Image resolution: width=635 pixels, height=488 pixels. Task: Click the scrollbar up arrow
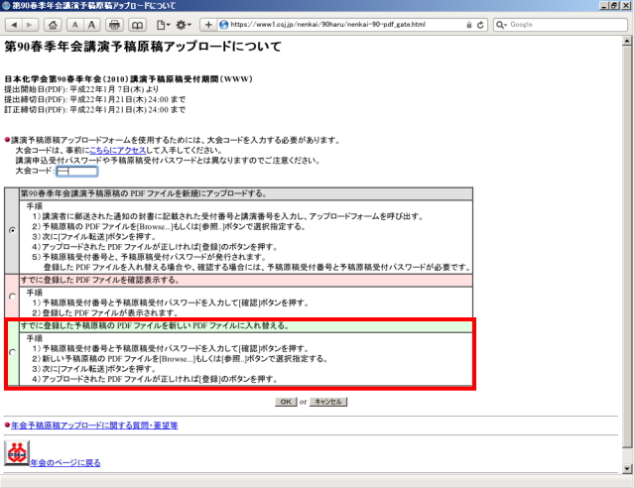[x=627, y=41]
